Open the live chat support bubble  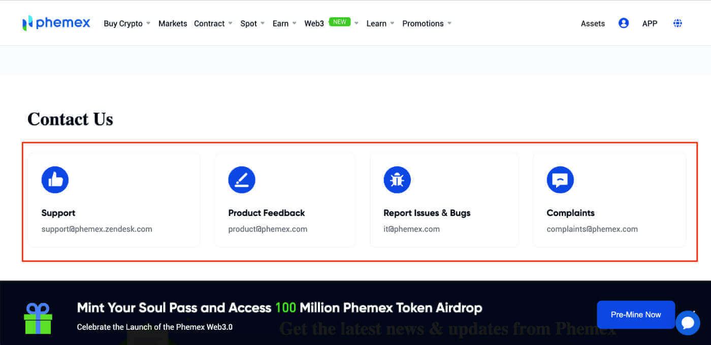pos(688,323)
